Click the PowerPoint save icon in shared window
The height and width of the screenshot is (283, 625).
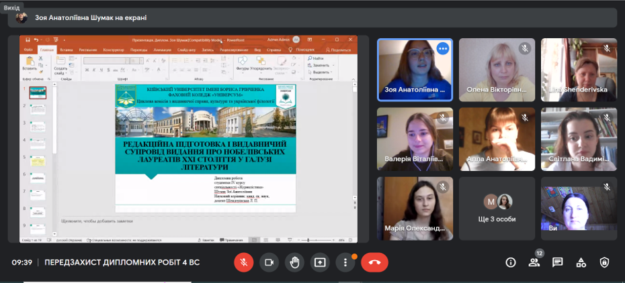pos(26,40)
